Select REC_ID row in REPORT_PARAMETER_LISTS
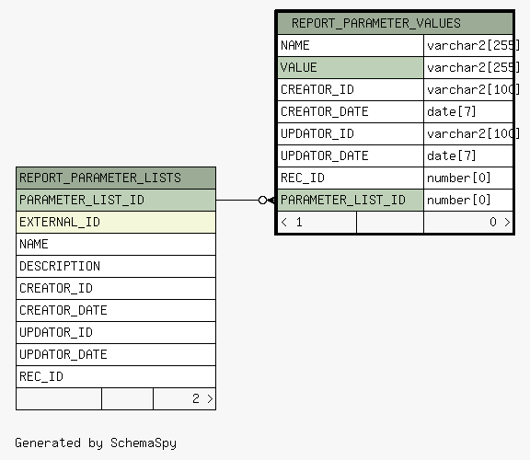This screenshot has width=530, height=460. (x=116, y=376)
